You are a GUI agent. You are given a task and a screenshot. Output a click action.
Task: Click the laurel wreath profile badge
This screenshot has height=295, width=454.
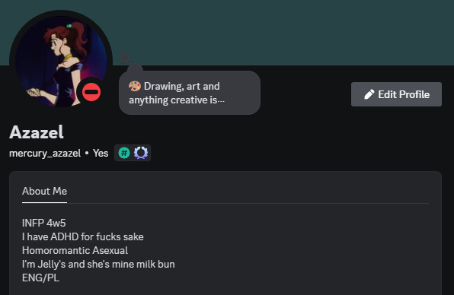click(141, 153)
